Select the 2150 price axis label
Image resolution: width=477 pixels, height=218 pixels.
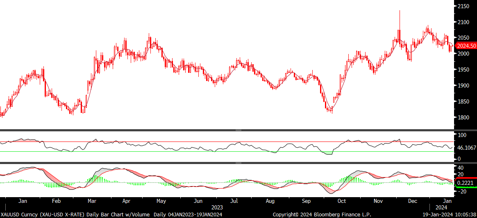point(463,7)
